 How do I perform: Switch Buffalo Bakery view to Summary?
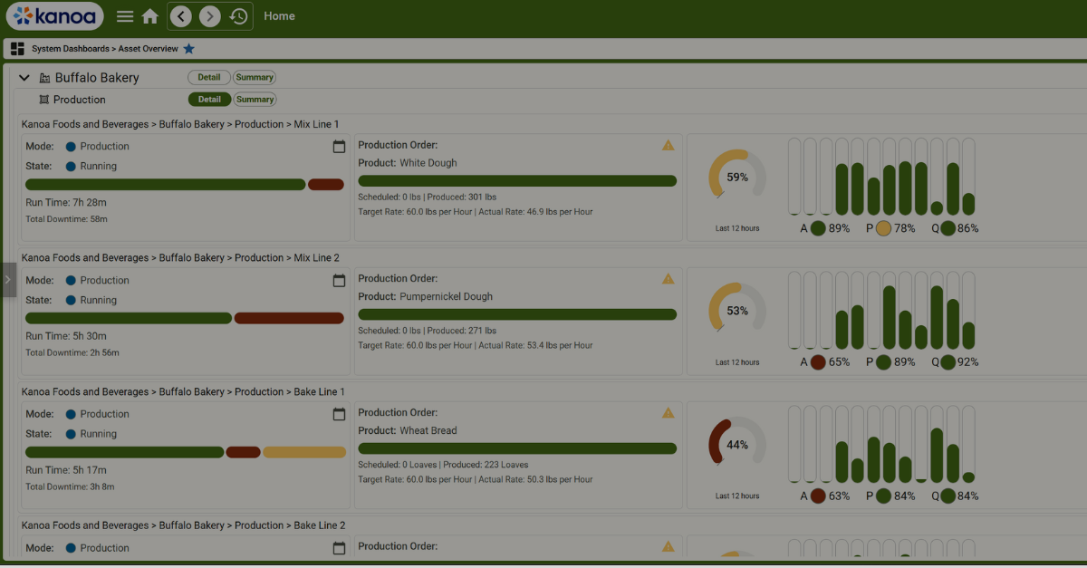click(255, 77)
